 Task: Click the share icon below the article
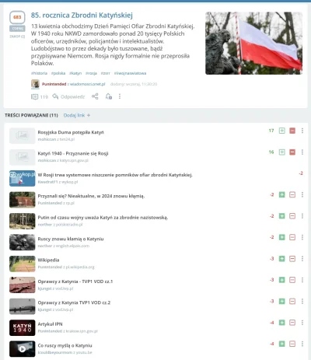(x=95, y=96)
